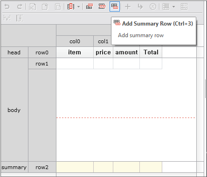
Task: Click the Total header cell
Action: click(x=151, y=52)
